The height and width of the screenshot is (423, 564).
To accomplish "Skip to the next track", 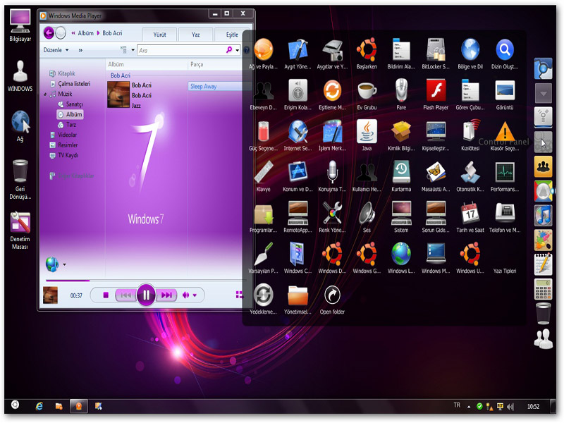I will 166,295.
